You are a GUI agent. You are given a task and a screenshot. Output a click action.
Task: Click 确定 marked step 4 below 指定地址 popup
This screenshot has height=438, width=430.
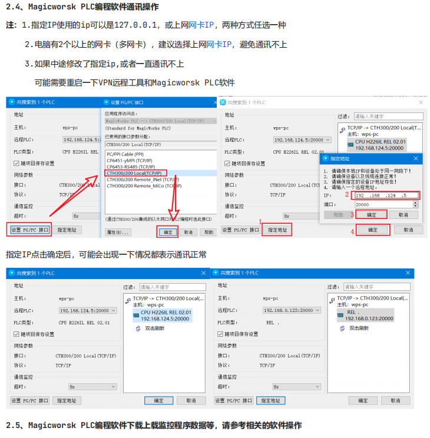pos(373,230)
